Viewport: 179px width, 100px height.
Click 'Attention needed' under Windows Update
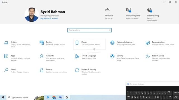pyautogui.click(x=132, y=18)
